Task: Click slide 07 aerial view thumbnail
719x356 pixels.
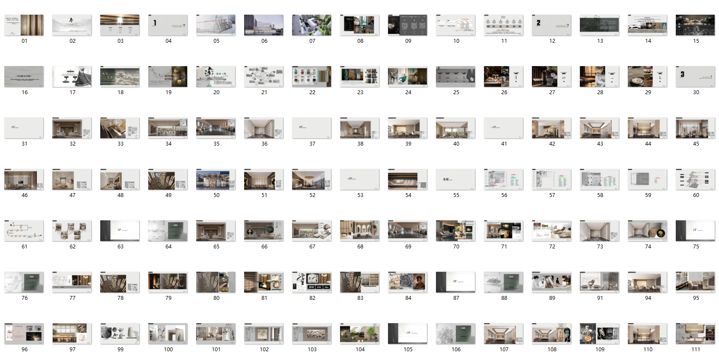Action: (312, 25)
